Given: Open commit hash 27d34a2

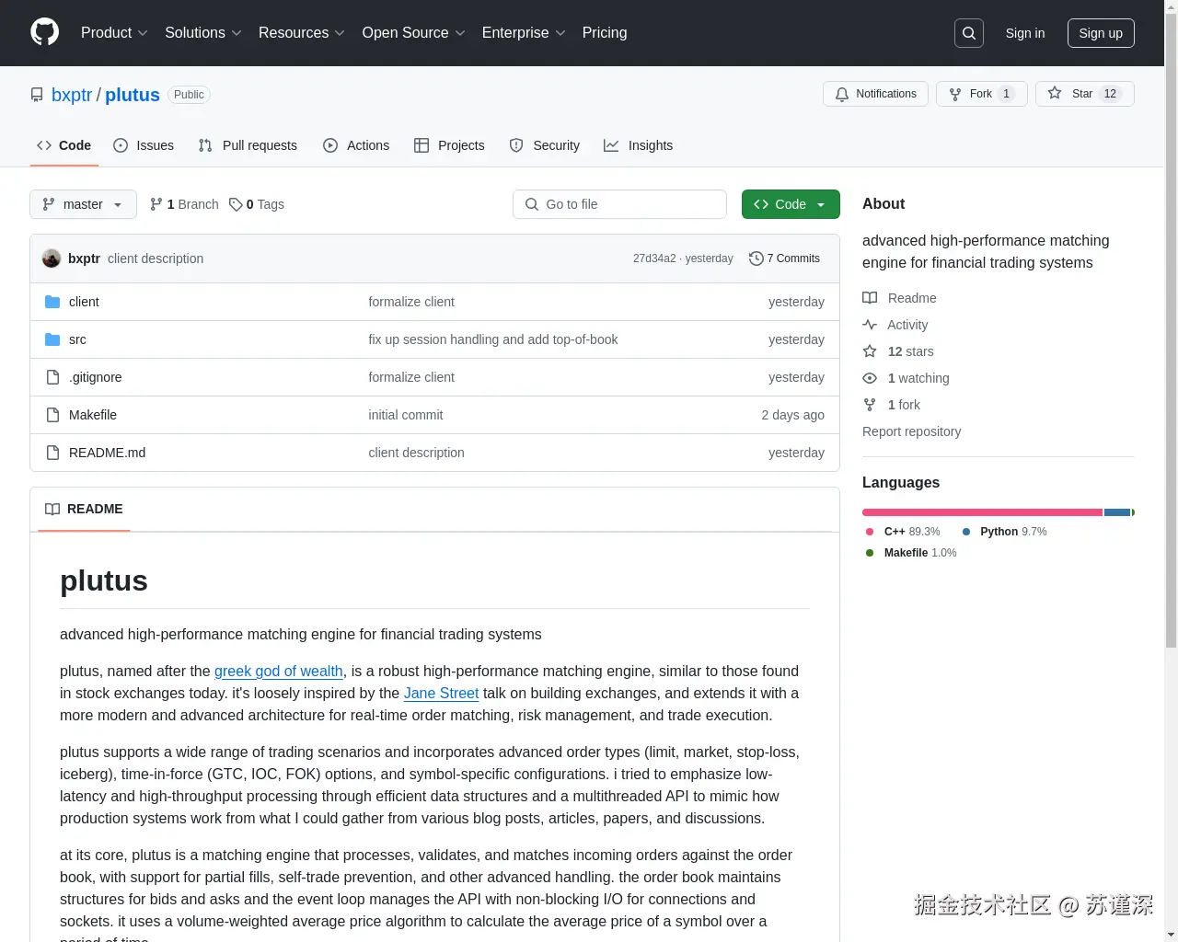Looking at the screenshot, I should [654, 258].
